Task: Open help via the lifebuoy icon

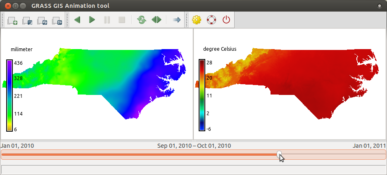Action: pyautogui.click(x=211, y=20)
